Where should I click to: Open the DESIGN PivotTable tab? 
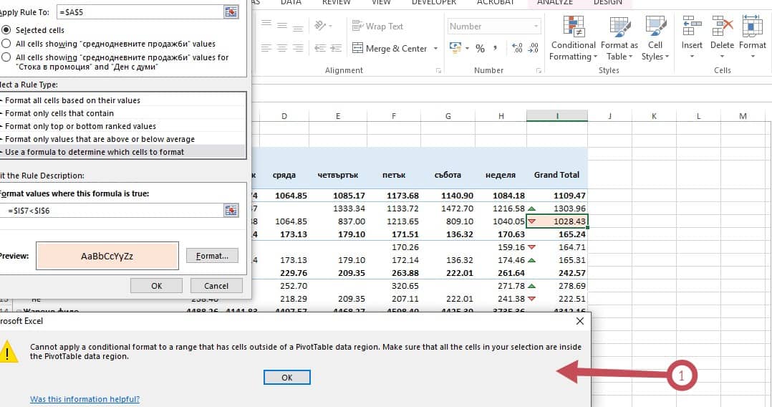coord(607,2)
